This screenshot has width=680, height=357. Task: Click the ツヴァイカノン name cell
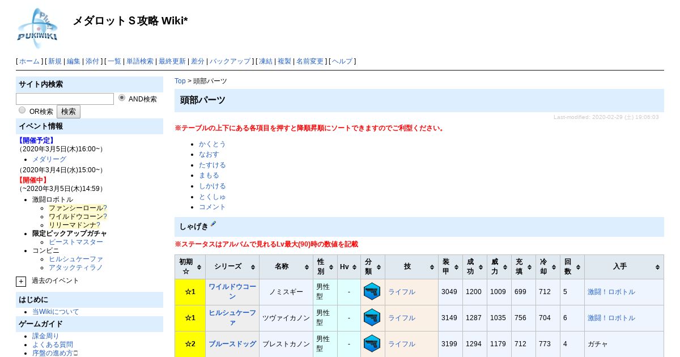tap(286, 318)
